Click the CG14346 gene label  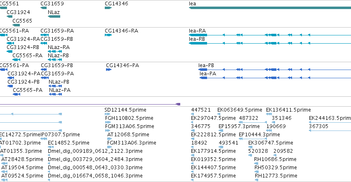[x=116, y=4]
